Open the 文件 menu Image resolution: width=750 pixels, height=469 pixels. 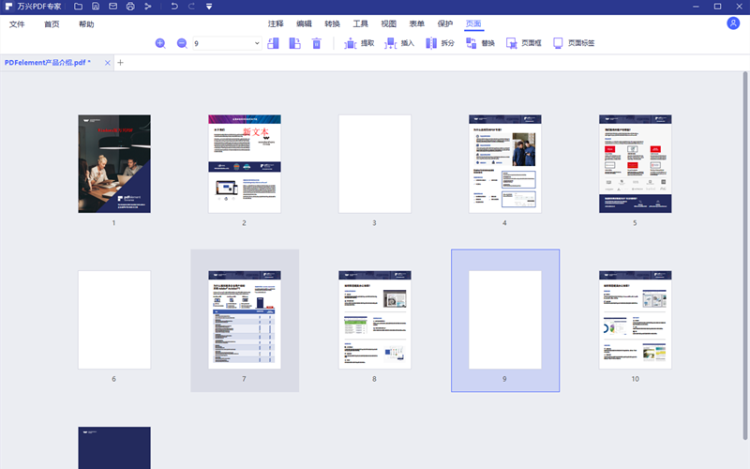click(x=17, y=23)
